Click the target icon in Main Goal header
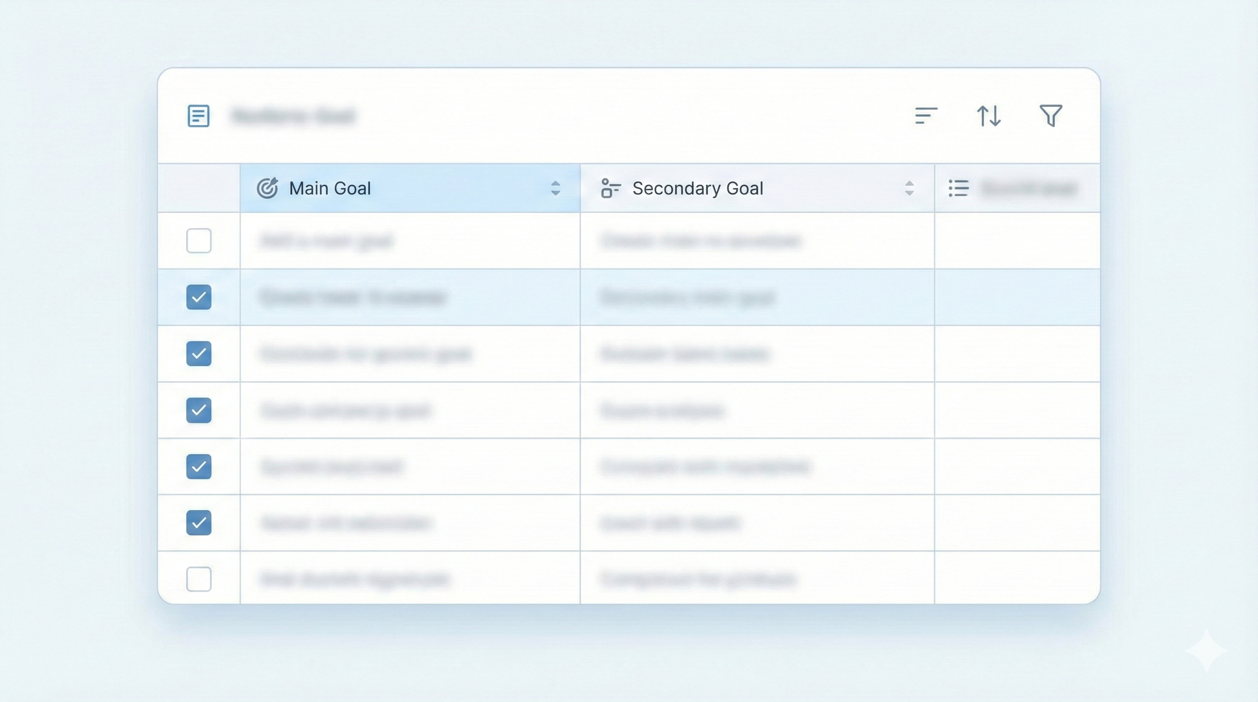The width and height of the screenshot is (1258, 702). coord(267,188)
